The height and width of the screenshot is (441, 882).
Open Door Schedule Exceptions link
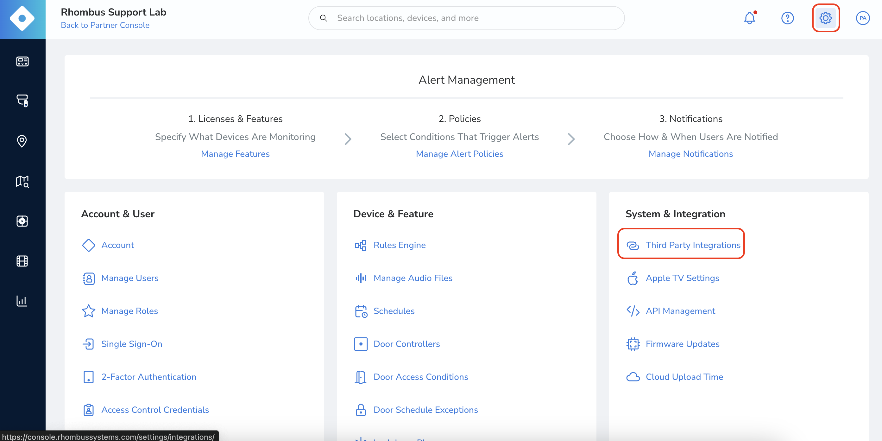tap(425, 410)
